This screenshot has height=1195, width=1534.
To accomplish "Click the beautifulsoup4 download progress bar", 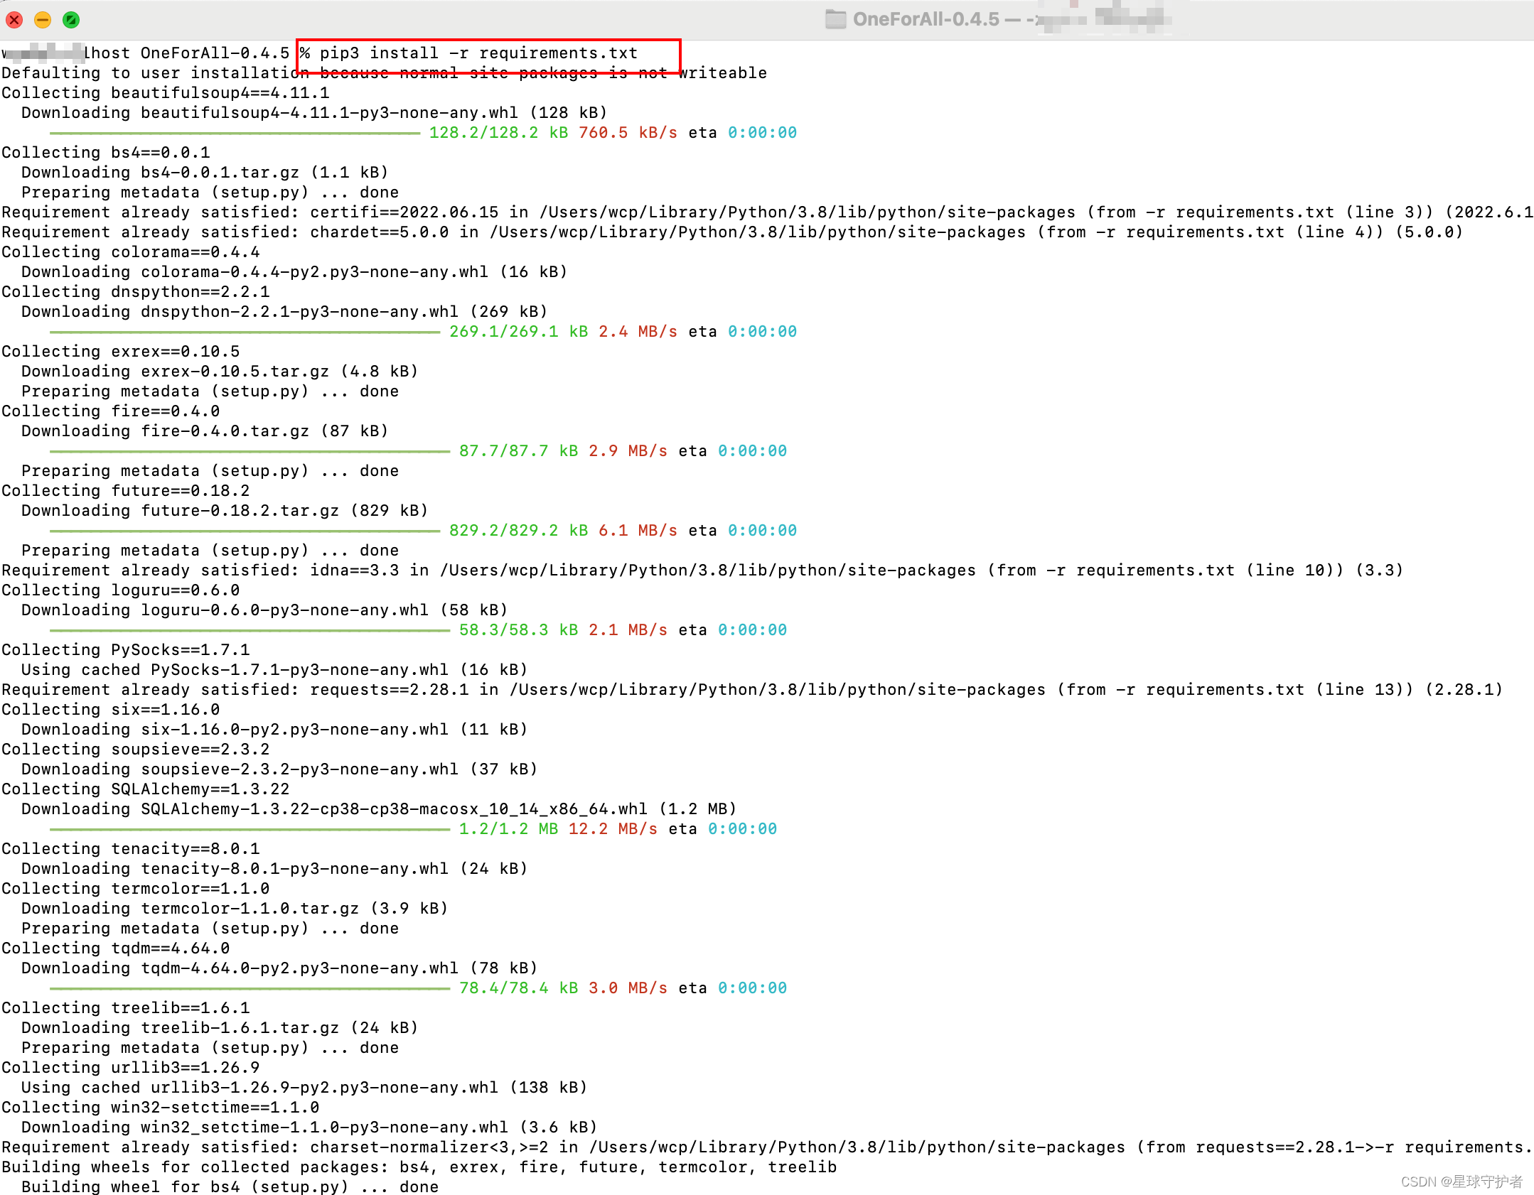I will click(x=235, y=133).
